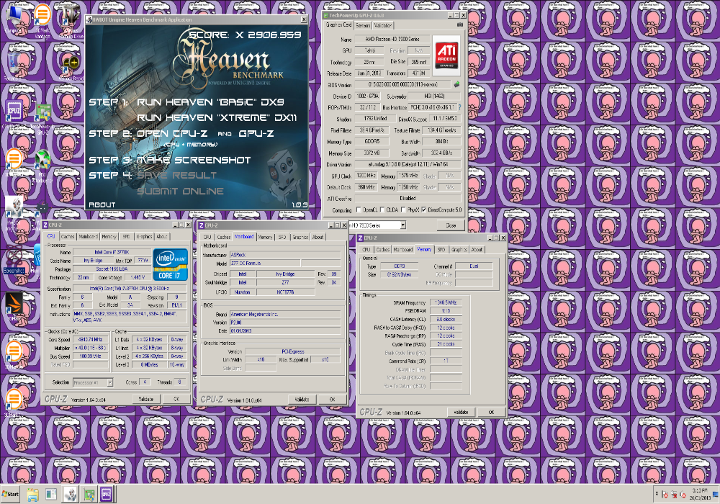Click Make Screenshot in Heaven benchmark

193,160
